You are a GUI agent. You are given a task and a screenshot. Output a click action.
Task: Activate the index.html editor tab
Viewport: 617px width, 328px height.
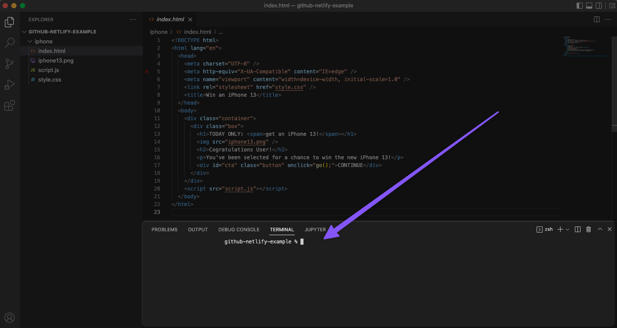tap(170, 20)
